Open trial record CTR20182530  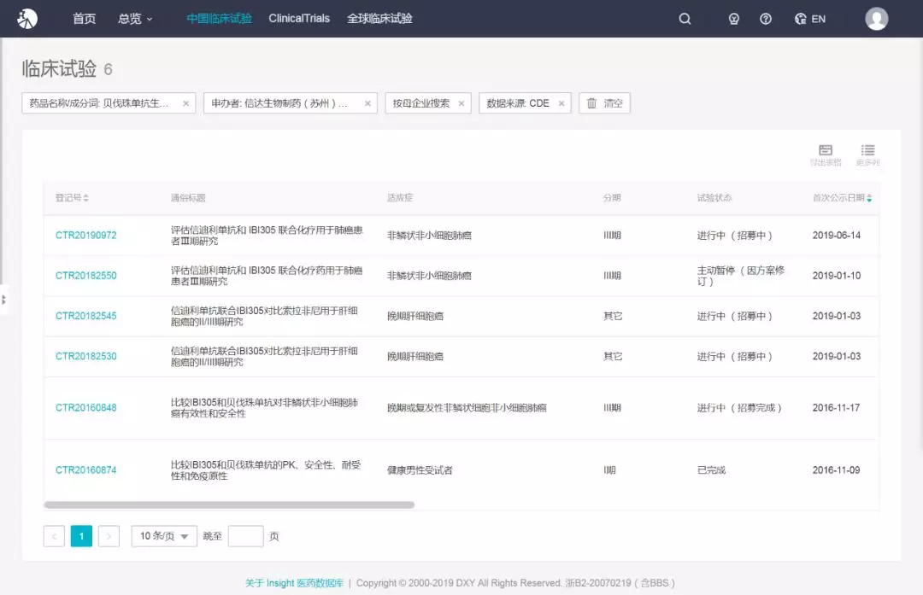tap(86, 356)
